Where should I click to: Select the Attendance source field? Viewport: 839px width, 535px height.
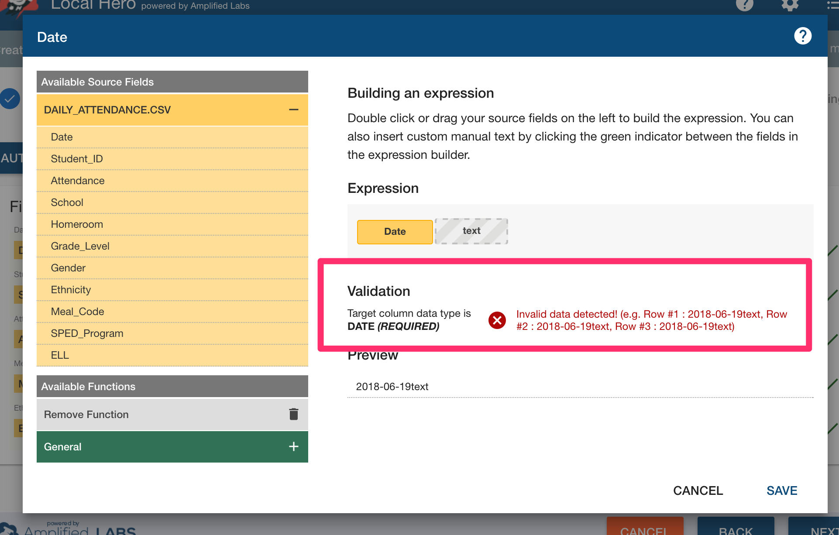pos(78,181)
